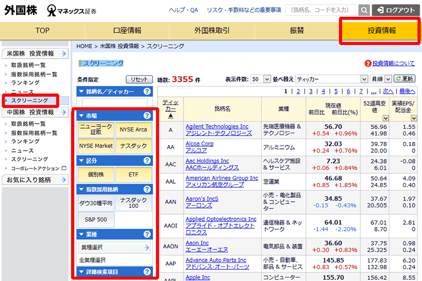Open 業種選択 selector

115,247
